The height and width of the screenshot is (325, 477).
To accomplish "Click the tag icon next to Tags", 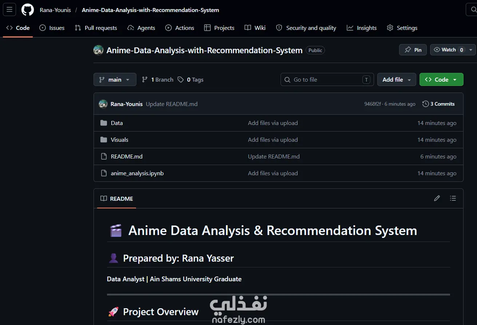I will [180, 79].
